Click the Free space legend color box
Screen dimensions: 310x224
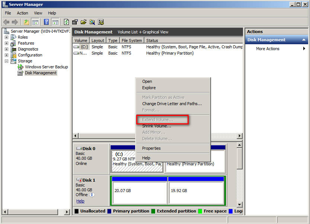pyautogui.click(x=200, y=211)
